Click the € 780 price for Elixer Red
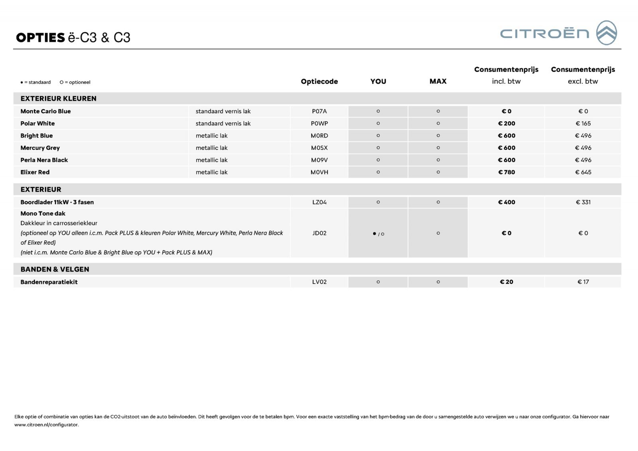This screenshot has width=638, height=451. [x=506, y=172]
